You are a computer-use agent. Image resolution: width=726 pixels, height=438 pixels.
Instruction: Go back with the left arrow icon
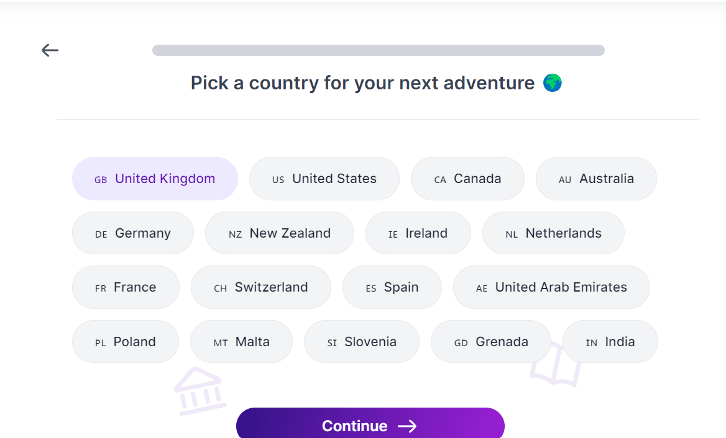click(x=50, y=50)
